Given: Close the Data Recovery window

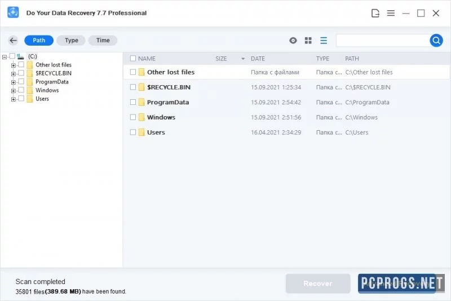Looking at the screenshot, I should (x=436, y=13).
